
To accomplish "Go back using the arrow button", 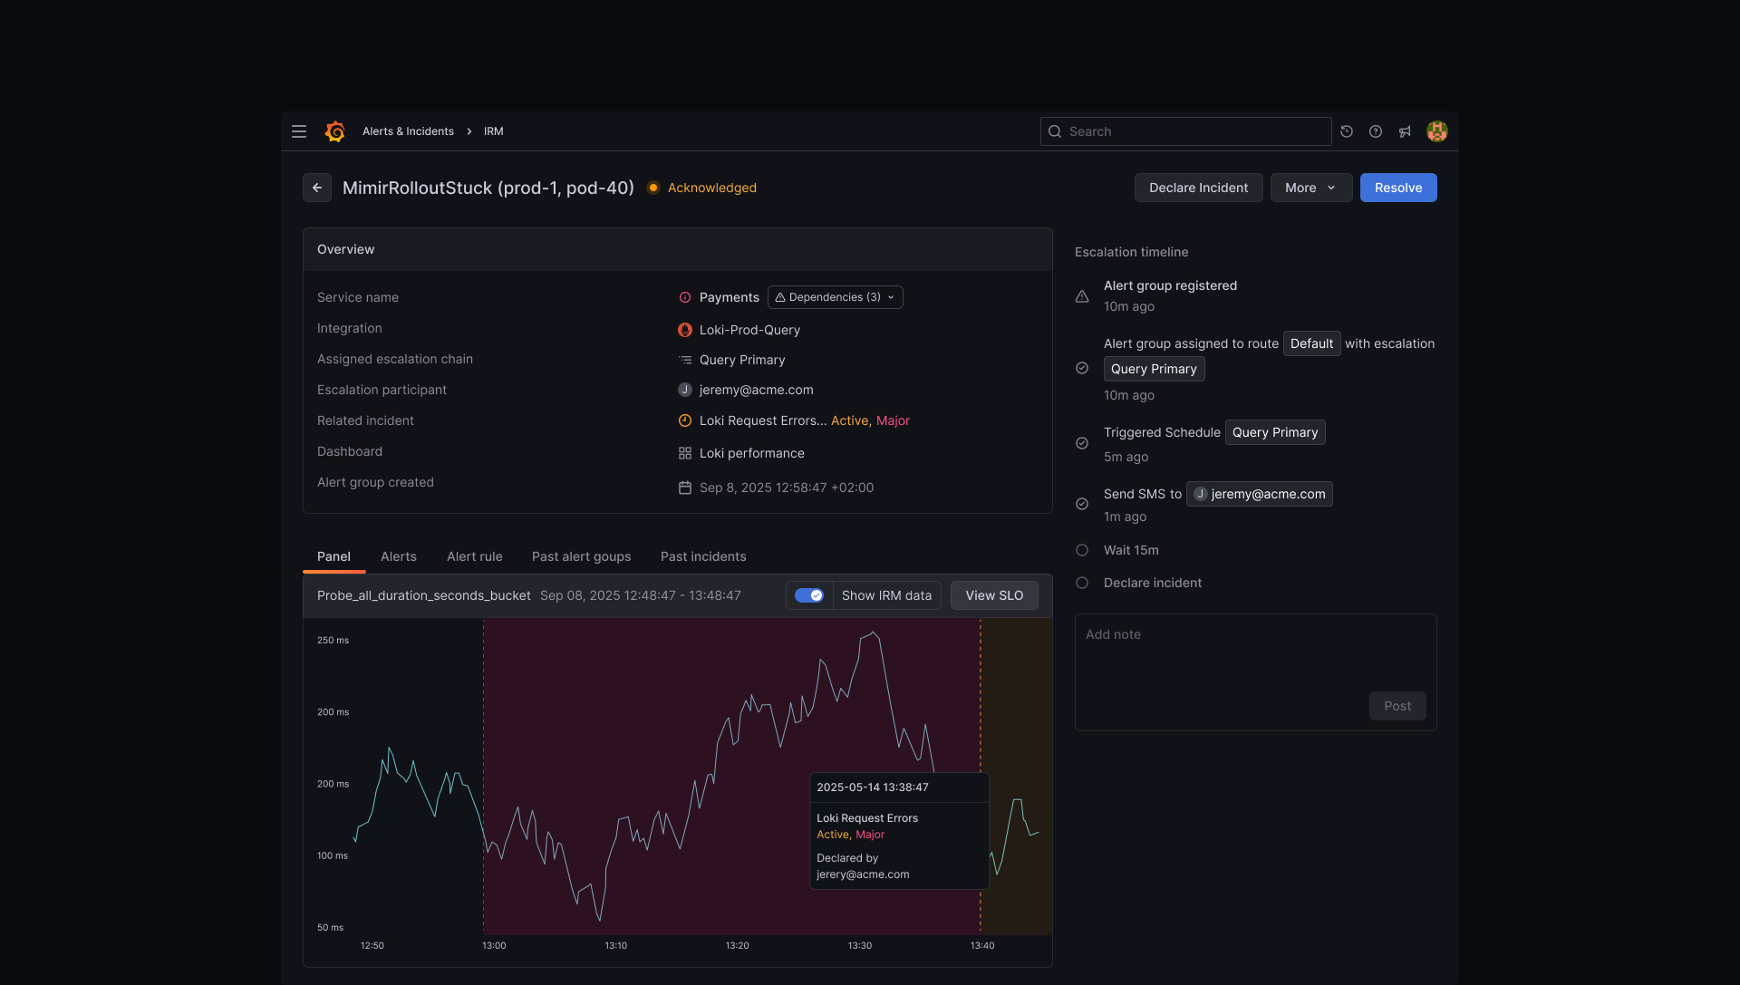I will 317,188.
